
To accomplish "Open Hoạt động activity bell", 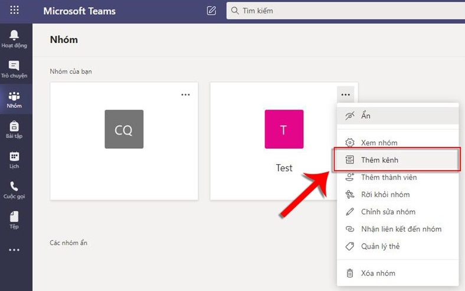I will coord(14,39).
